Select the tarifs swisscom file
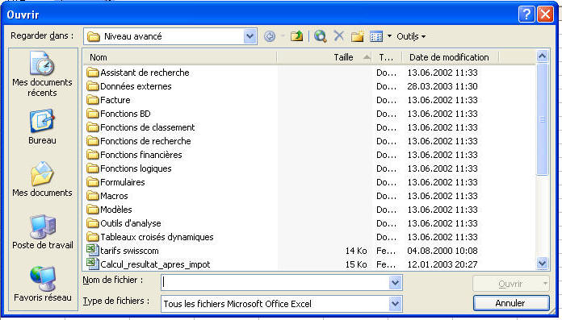 point(123,251)
